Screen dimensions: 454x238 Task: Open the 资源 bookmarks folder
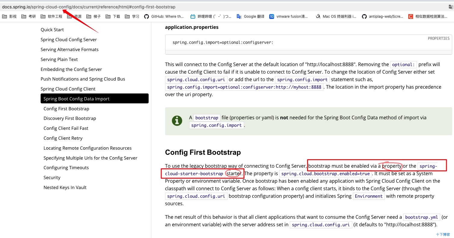coord(74,17)
